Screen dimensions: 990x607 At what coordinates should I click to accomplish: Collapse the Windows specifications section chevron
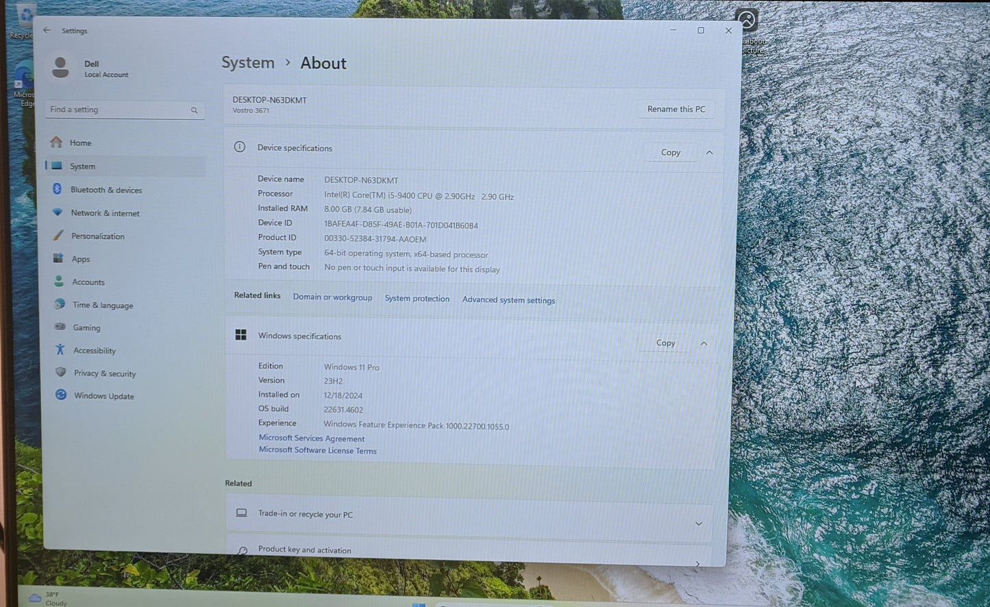(704, 343)
